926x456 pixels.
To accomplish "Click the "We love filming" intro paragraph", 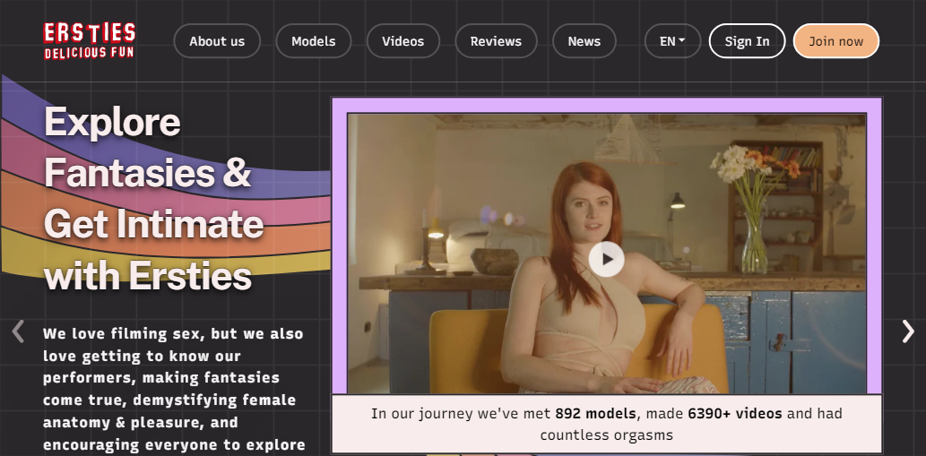I will click(x=173, y=388).
